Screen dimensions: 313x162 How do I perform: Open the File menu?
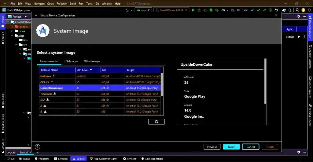[x=12, y=4]
